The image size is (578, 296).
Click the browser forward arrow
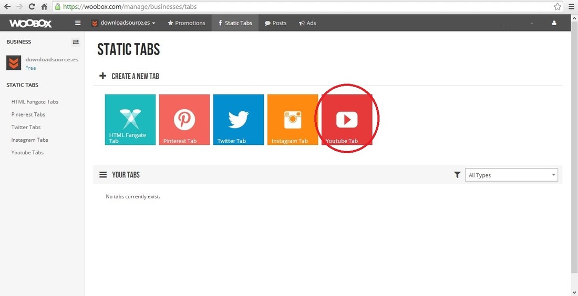pos(19,7)
